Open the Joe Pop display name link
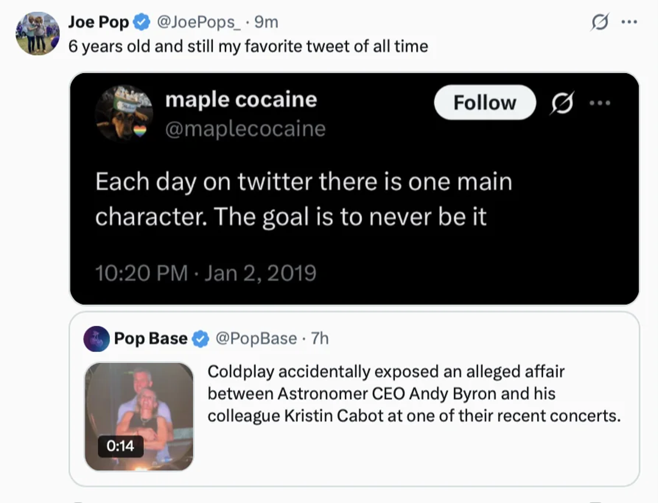Viewport: 658px width, 503px height. tap(98, 22)
